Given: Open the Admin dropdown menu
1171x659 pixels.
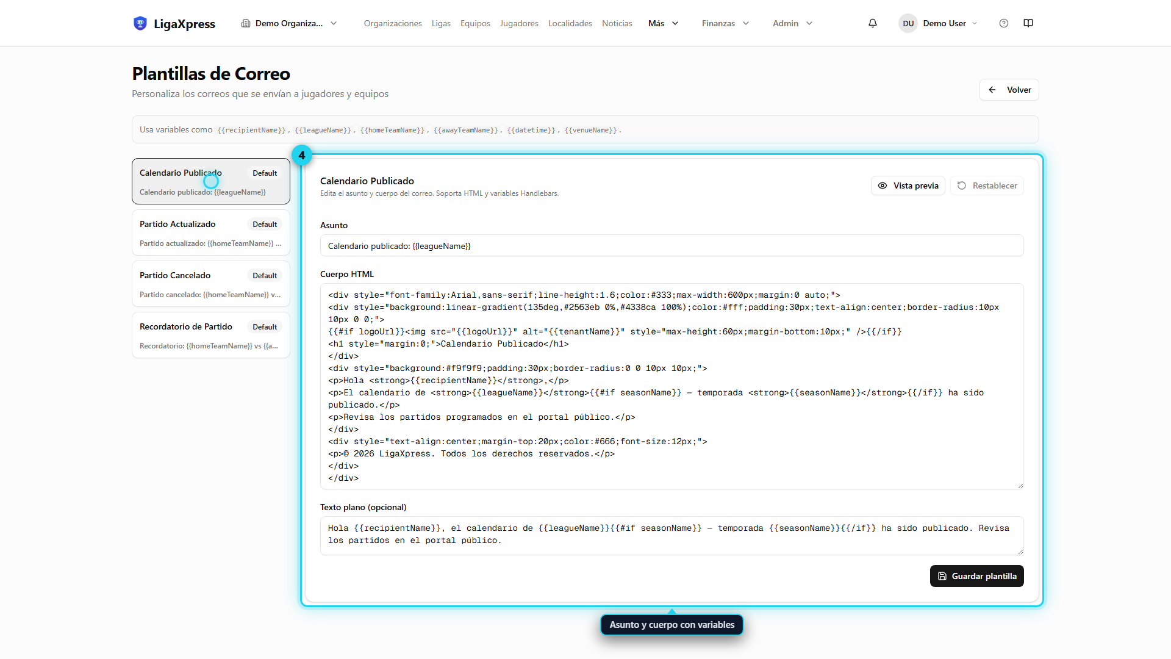Looking at the screenshot, I should tap(792, 23).
